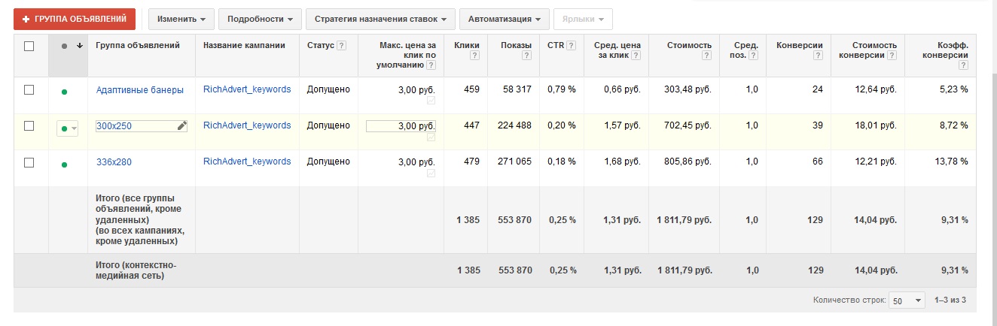The image size is (997, 326).
Task: Click green status dot of Адаптивные банеры
Action: pos(64,92)
